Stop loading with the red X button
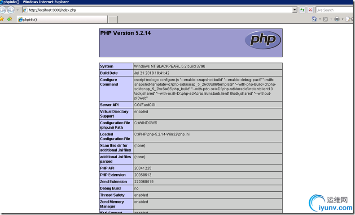The height and width of the screenshot is (215, 355). pyautogui.click(x=311, y=10)
